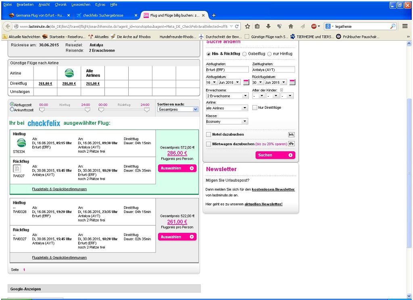Choose the Ankunftszeit radio option
413x300 pixels.
[12, 109]
